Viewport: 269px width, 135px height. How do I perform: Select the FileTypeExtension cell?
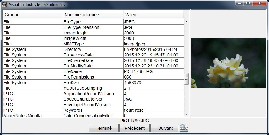click(x=93, y=27)
